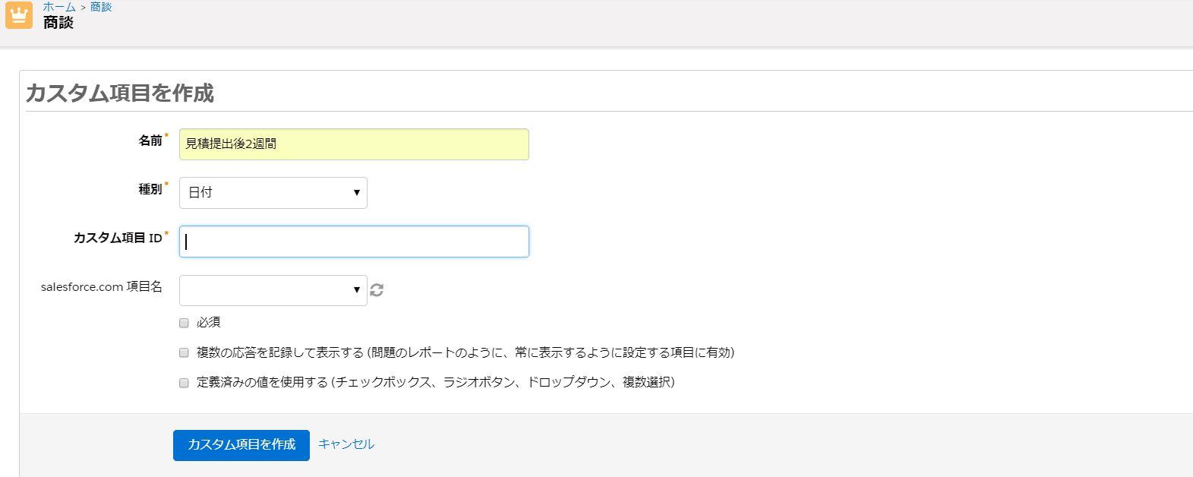Focus the カスタム項目 ID input field

click(x=354, y=242)
